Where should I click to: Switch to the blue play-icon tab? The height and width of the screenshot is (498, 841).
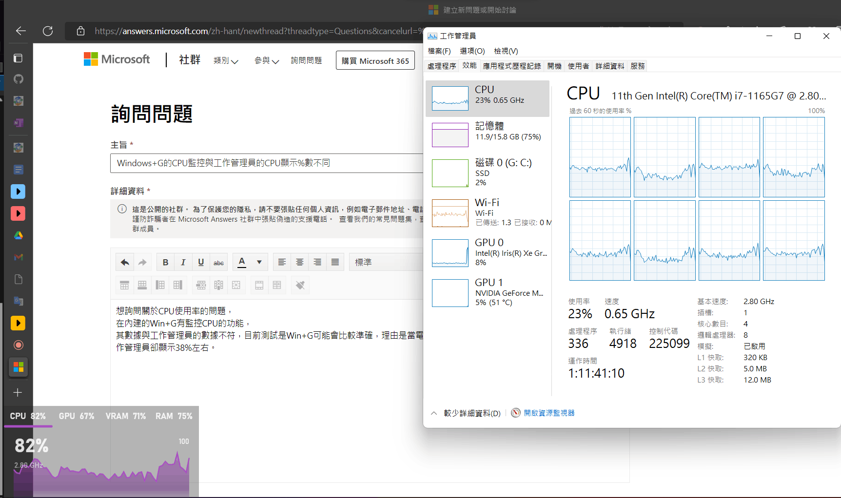(18, 192)
